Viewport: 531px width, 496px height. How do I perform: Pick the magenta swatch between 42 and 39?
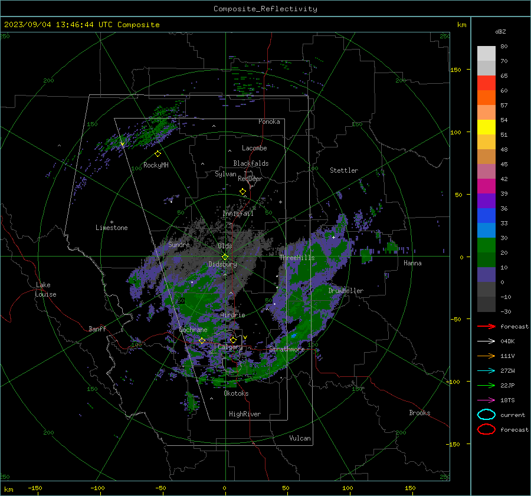pyautogui.click(x=486, y=186)
